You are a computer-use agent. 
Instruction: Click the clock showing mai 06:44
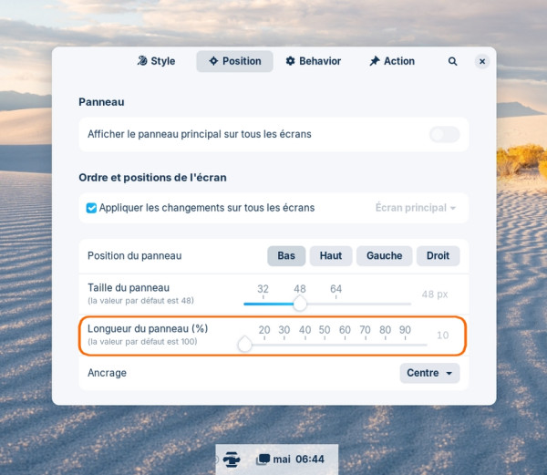pyautogui.click(x=299, y=460)
